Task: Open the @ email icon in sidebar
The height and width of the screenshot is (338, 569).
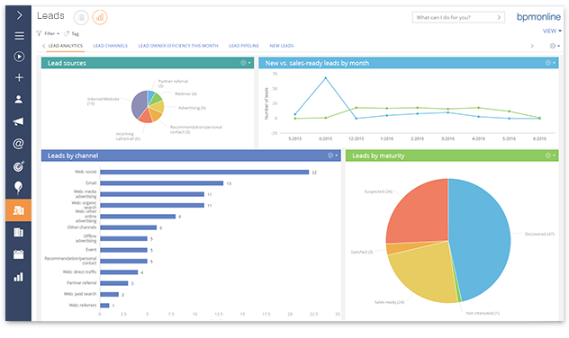Action: click(x=19, y=144)
